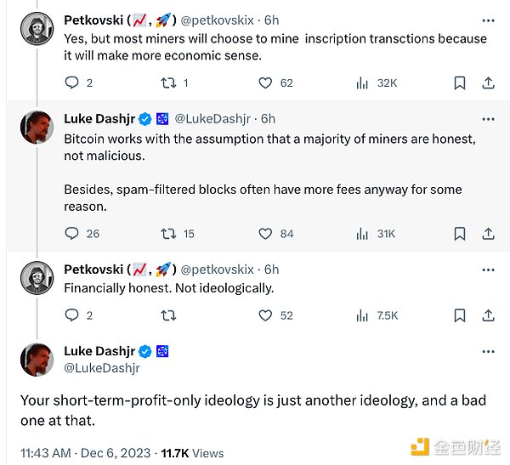The width and height of the screenshot is (510, 465).
Task: Share the 'Financially honest' tweet
Action: pyautogui.click(x=488, y=315)
